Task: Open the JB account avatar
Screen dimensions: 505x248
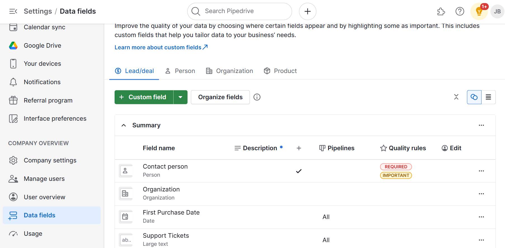Action: point(497,11)
